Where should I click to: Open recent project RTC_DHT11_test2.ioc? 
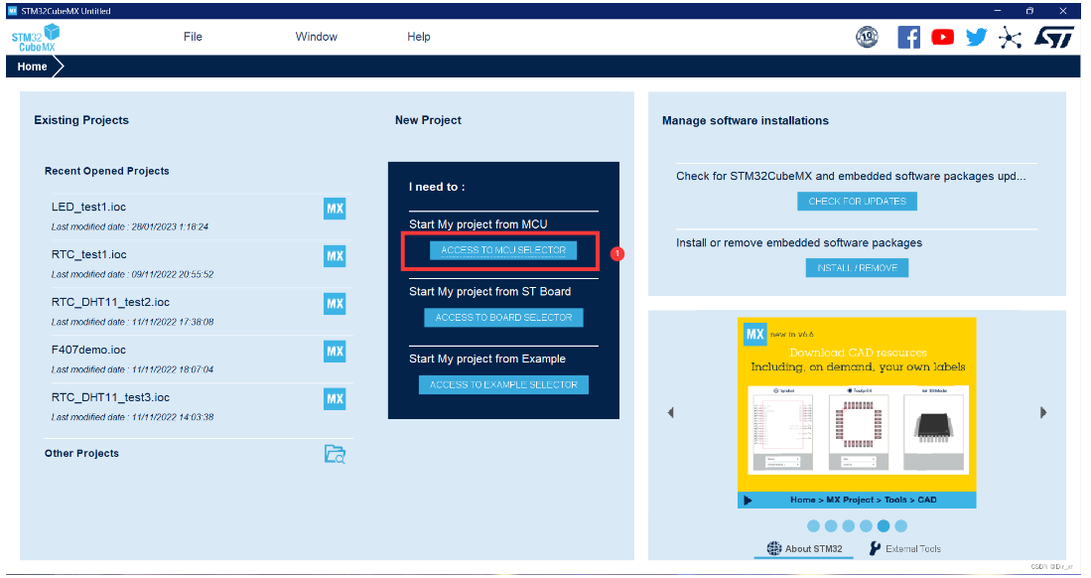pos(110,302)
